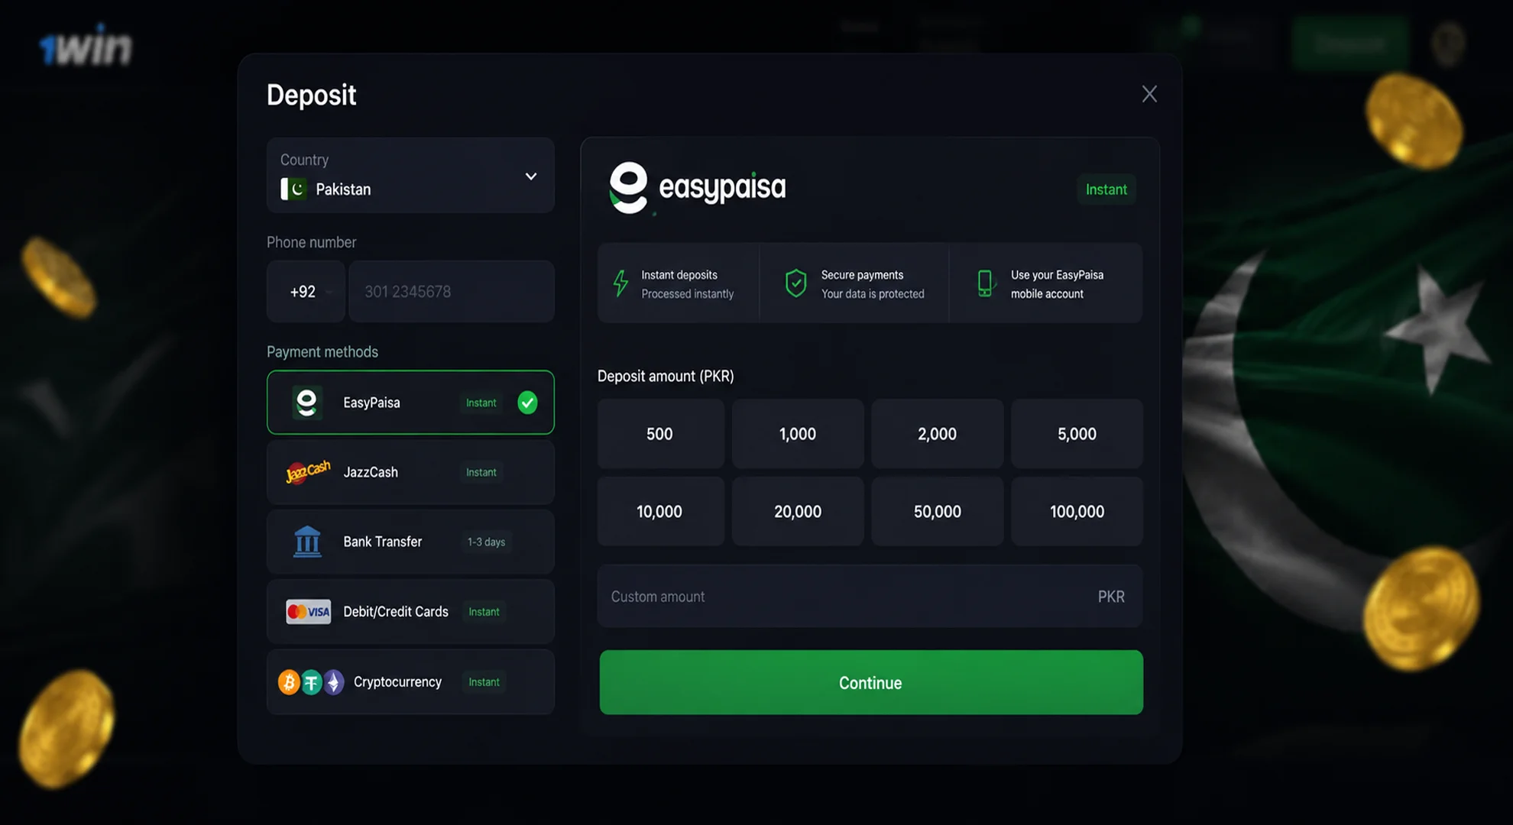Click the large easypaisa logo
The image size is (1513, 825).
pyautogui.click(x=697, y=187)
